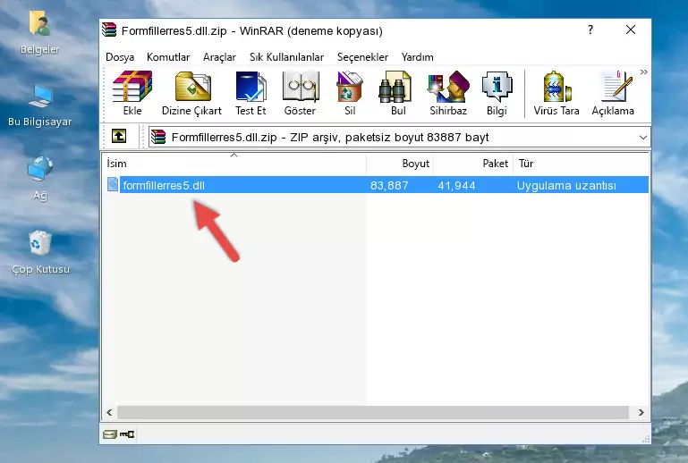Click the horizontal scrollbar track

pos(373,412)
